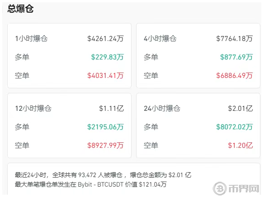The height and width of the screenshot is (201, 264).
Task: Click the $2.01亿 total in 24小时爆仓 card
Action: point(240,109)
